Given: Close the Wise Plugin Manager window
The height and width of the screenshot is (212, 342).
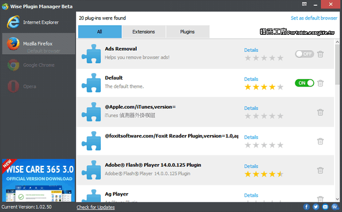Looking at the screenshot, I should 331,4.
